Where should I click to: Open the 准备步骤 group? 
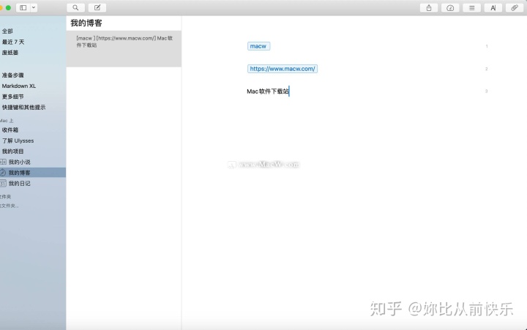coord(12,75)
